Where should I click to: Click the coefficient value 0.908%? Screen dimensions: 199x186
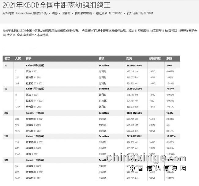170,142
